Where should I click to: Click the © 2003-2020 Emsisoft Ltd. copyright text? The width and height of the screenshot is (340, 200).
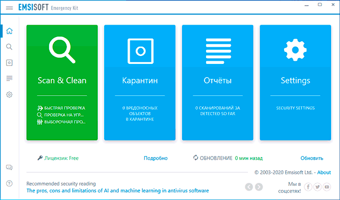(x=284, y=172)
